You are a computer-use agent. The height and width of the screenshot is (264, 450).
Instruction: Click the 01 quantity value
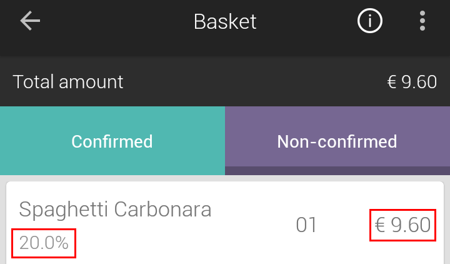306,225
